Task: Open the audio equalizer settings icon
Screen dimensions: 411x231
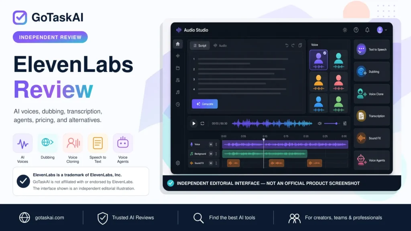Action: tap(345, 124)
